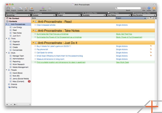162x113 pixels.
Task: Open the Availability Filter dropdown
Action: pyautogui.click(x=94, y=15)
